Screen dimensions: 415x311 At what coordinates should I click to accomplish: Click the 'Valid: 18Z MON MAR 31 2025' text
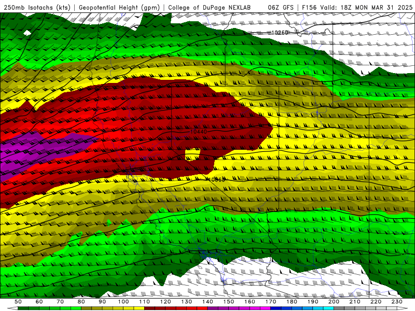[x=366, y=7]
